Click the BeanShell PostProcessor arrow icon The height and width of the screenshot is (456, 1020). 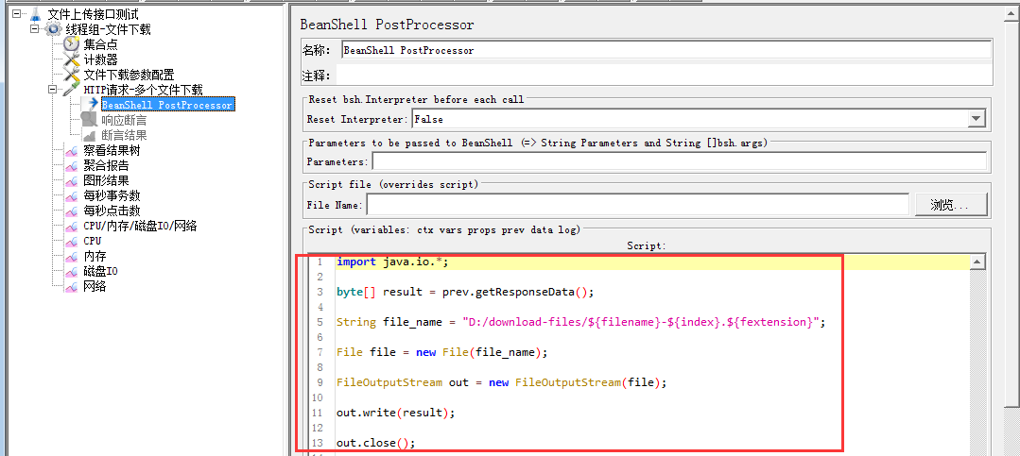91,105
